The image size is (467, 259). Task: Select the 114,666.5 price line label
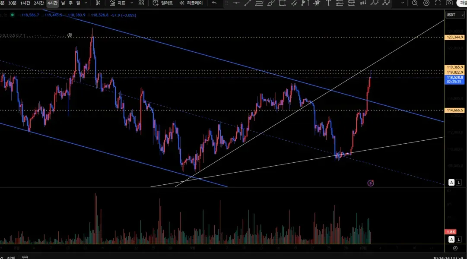(454, 110)
